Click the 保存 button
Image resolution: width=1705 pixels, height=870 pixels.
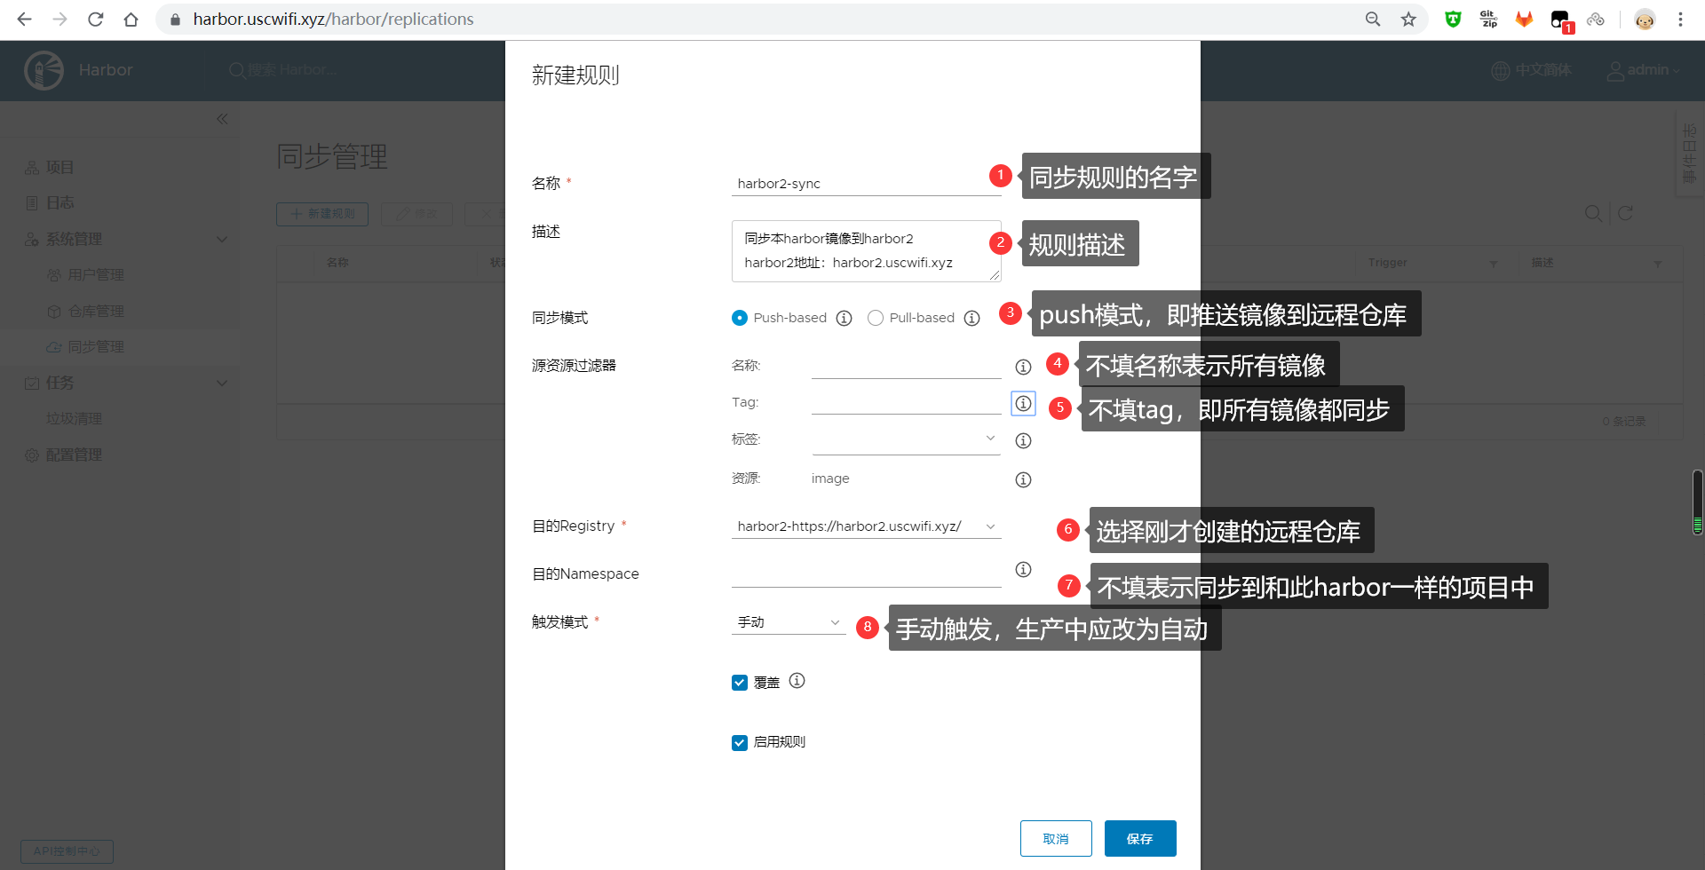tap(1140, 838)
